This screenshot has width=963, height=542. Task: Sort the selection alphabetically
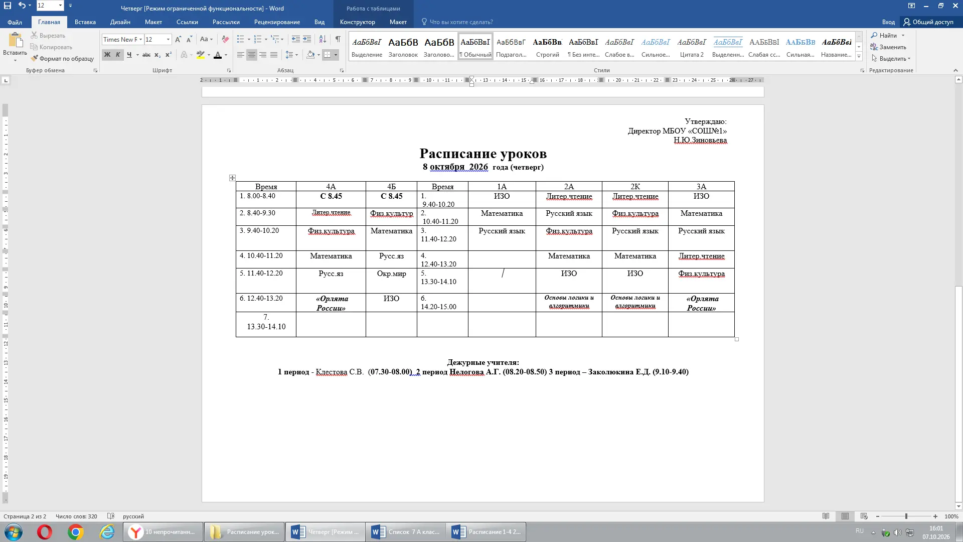[x=323, y=39]
